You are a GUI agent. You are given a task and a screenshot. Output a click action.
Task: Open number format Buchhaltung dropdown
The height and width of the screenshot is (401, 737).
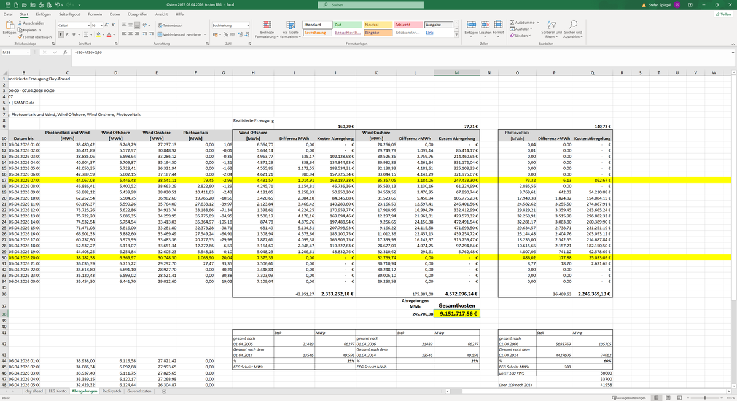point(248,25)
